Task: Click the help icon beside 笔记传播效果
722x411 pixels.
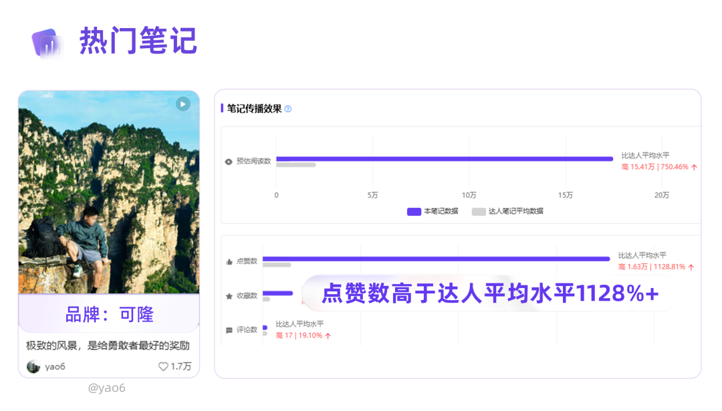Action: pyautogui.click(x=288, y=109)
